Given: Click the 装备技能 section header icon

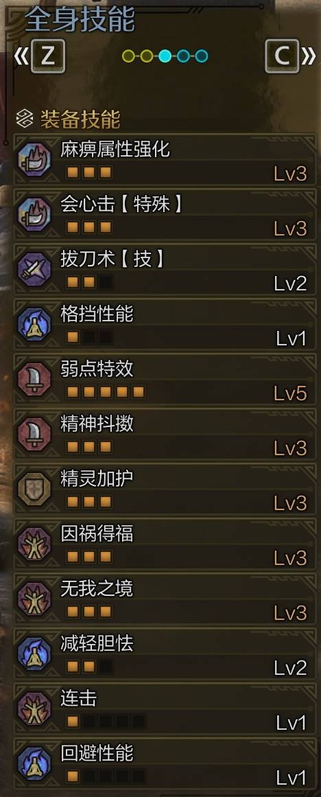Looking at the screenshot, I should 25,119.
